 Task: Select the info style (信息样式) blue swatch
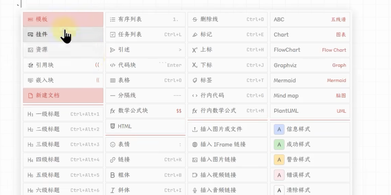[x=279, y=129]
